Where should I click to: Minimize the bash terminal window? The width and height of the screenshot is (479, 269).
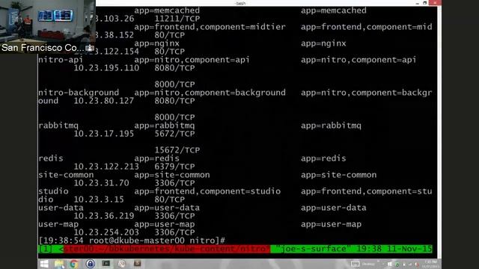click(418, 3)
